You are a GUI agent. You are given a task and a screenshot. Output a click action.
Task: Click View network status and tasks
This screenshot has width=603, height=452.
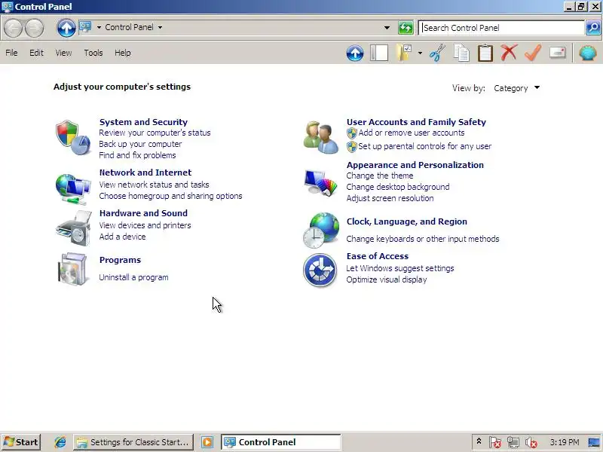click(154, 185)
